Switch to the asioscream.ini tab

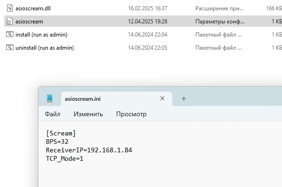83,99
